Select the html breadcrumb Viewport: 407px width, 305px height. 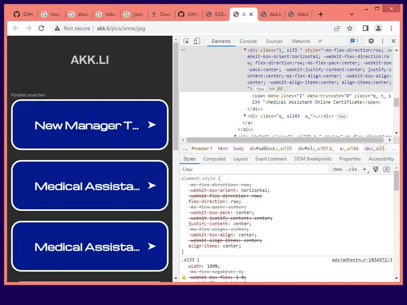pyautogui.click(x=223, y=149)
